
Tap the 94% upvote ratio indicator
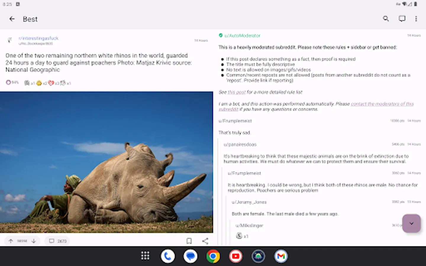point(12,82)
